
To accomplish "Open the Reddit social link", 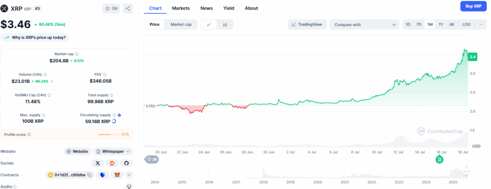I will [112, 163].
